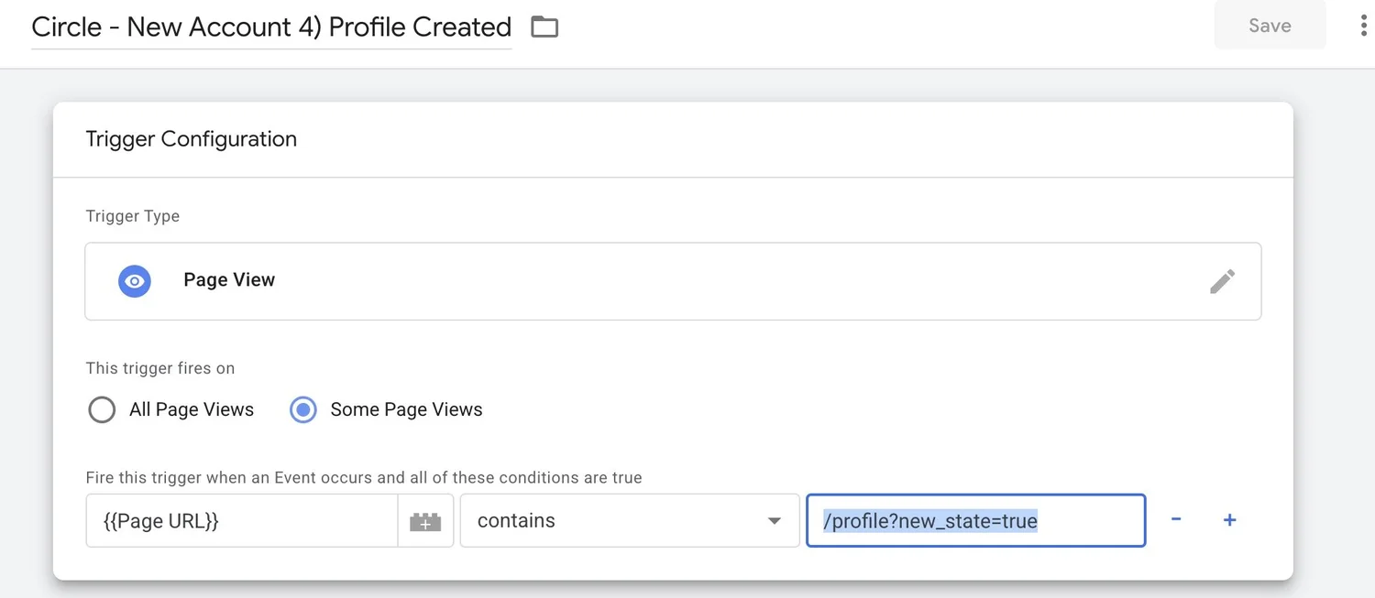Click the blue Page View eye icon
Viewport: 1375px width, 598px height.
135,281
